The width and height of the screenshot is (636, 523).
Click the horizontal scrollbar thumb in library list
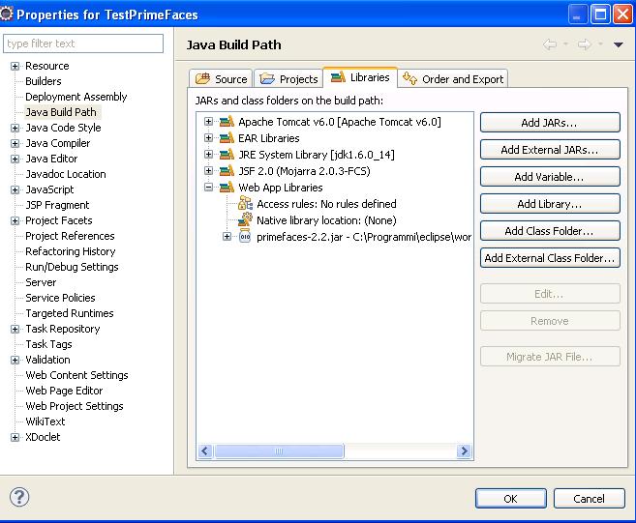pyautogui.click(x=279, y=450)
